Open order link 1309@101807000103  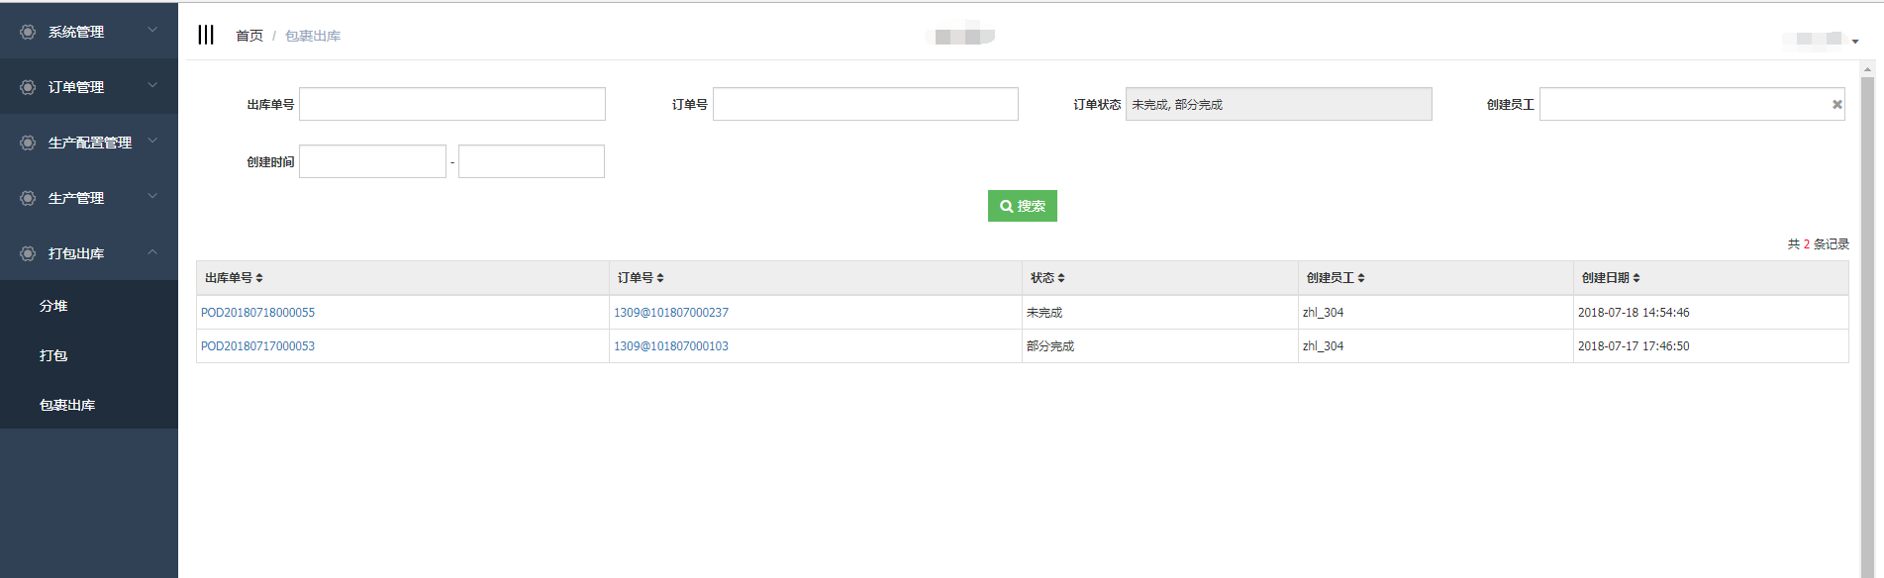[x=670, y=346]
